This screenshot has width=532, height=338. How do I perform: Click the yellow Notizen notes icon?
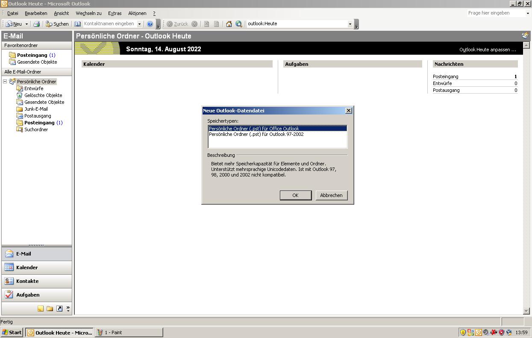[x=41, y=309]
